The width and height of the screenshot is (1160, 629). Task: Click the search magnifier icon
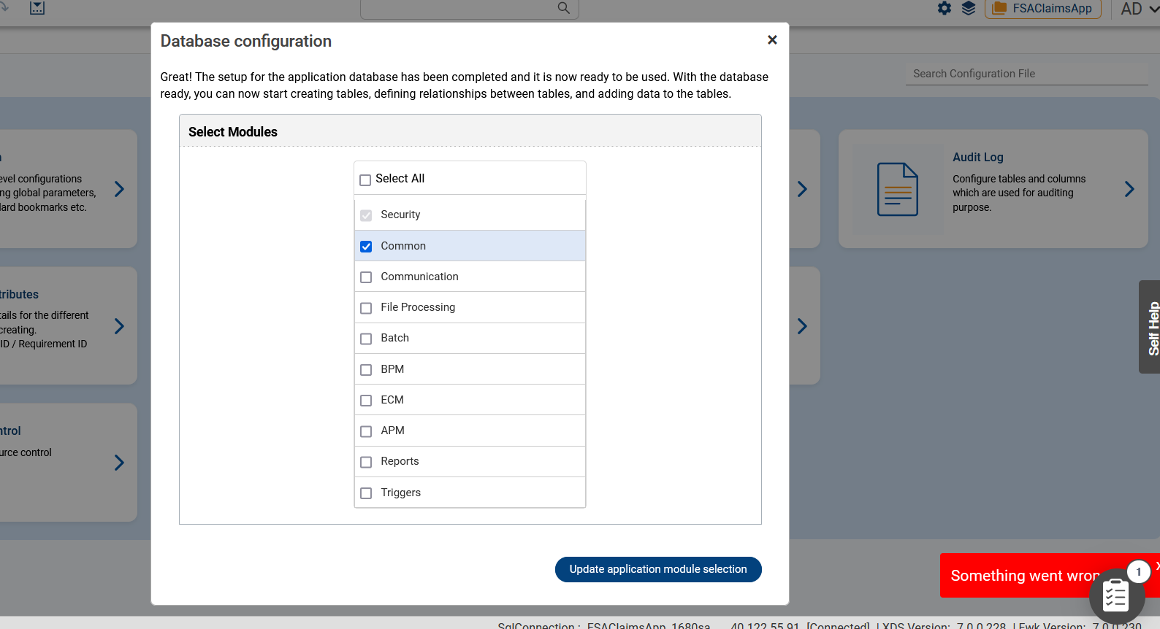tap(563, 8)
